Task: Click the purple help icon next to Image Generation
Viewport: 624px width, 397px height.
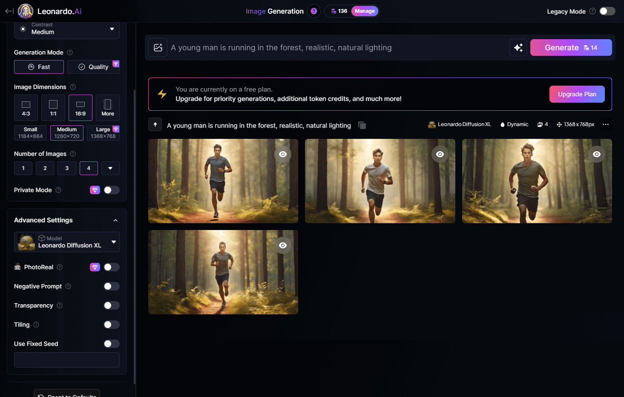Action: point(314,11)
